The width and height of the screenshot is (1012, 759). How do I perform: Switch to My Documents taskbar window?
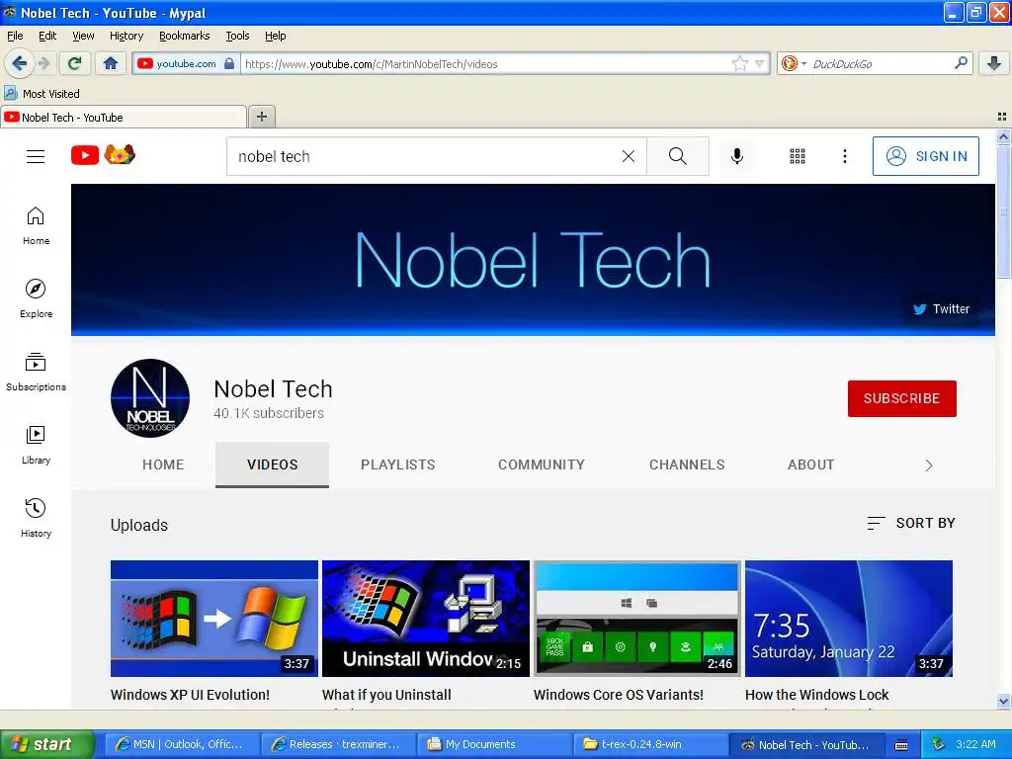tap(494, 744)
